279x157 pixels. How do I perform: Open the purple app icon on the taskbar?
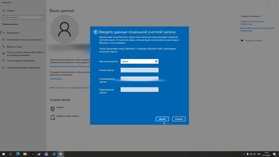(46, 154)
